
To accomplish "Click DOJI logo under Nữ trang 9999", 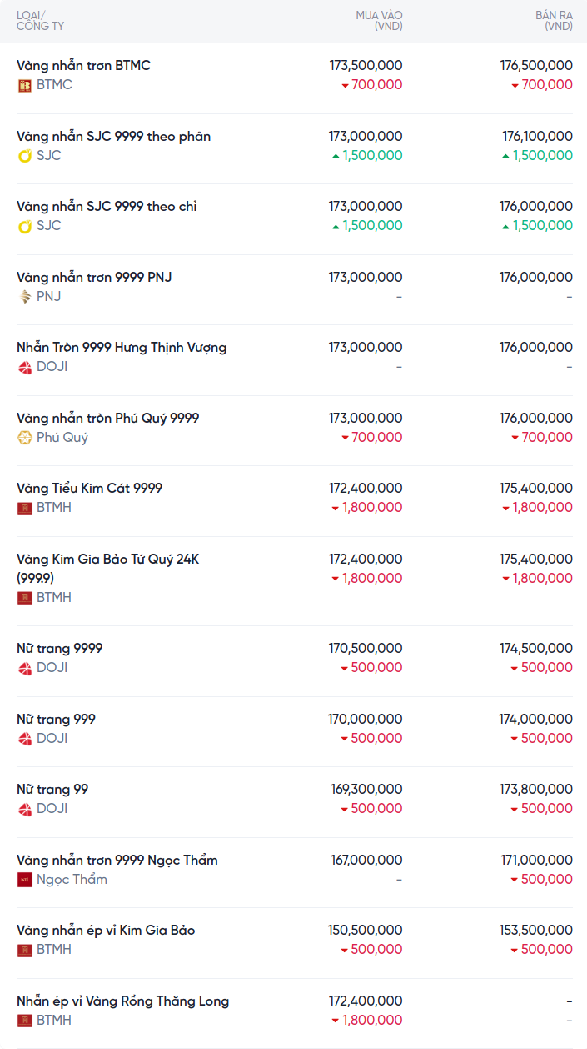I will (25, 668).
